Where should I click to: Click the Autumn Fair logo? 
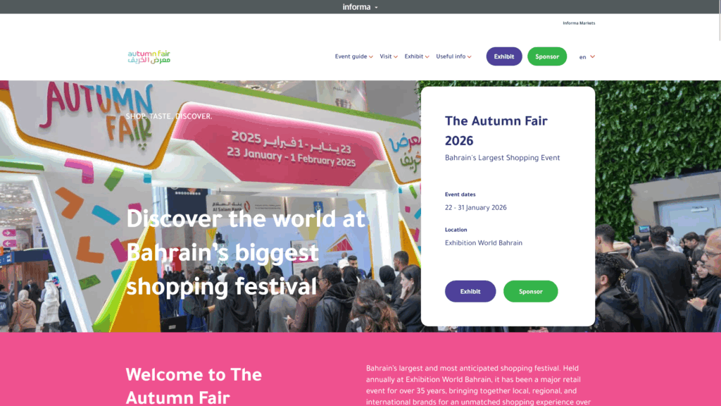tap(149, 56)
